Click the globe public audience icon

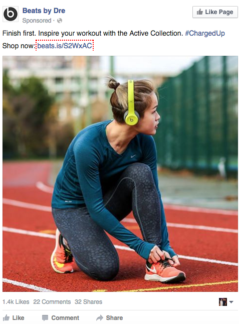[60, 21]
